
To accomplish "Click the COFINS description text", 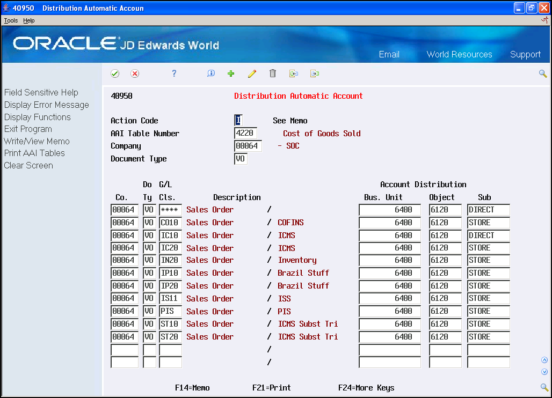I will [290, 223].
